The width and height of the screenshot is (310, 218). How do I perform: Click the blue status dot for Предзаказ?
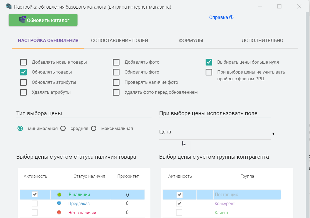click(x=59, y=204)
